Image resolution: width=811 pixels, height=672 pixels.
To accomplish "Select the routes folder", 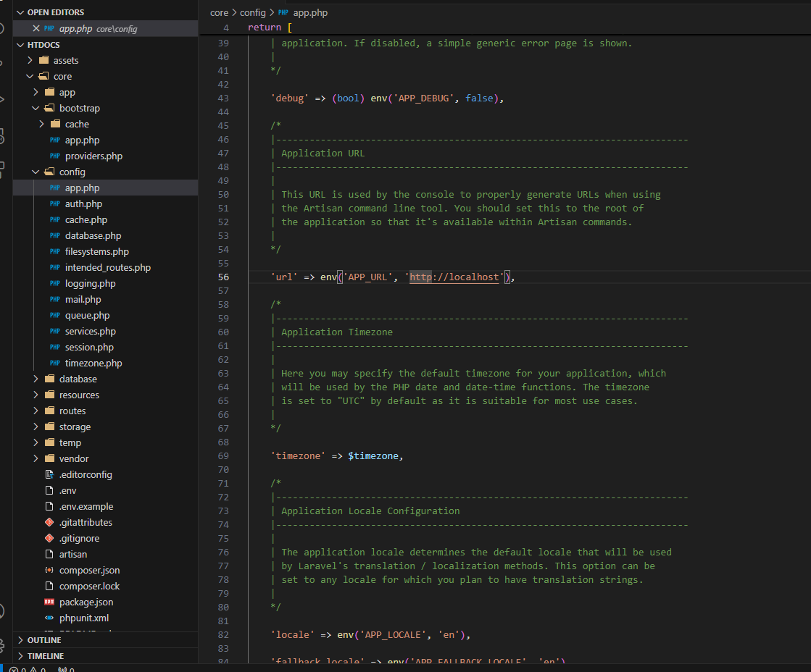I will click(72, 411).
